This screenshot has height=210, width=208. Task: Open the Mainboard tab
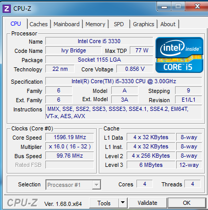click(x=66, y=24)
